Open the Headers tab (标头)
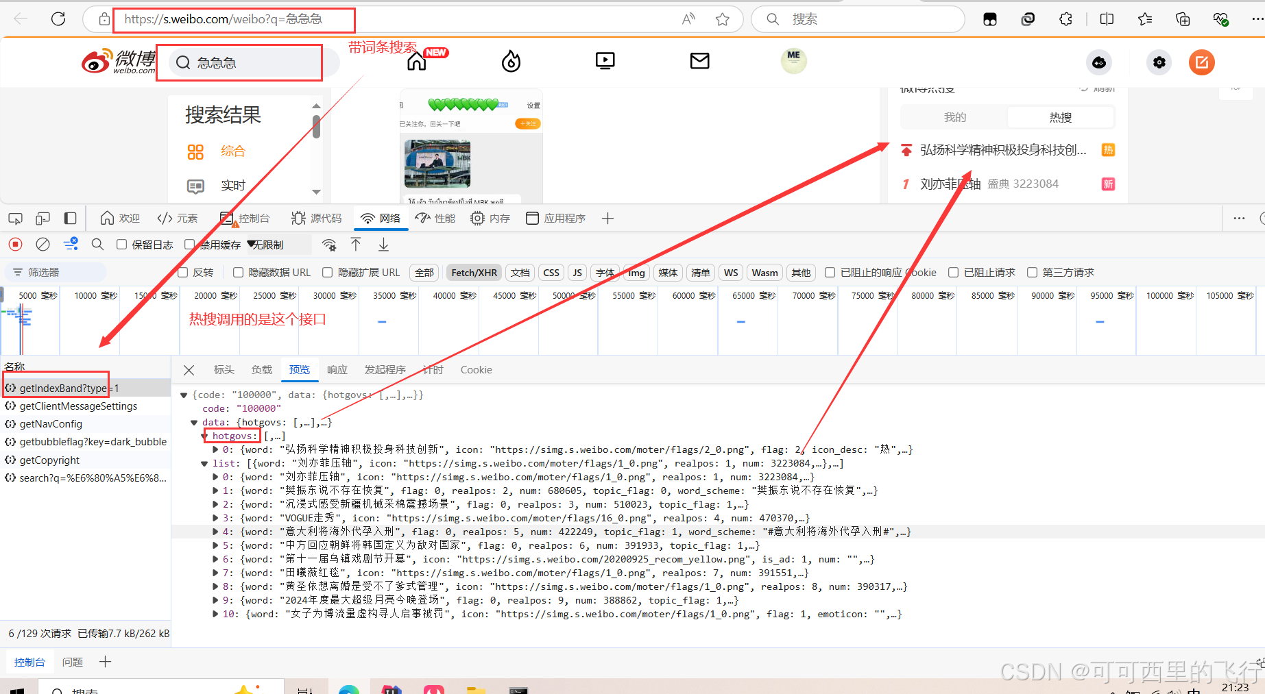Image resolution: width=1265 pixels, height=694 pixels. pos(224,370)
